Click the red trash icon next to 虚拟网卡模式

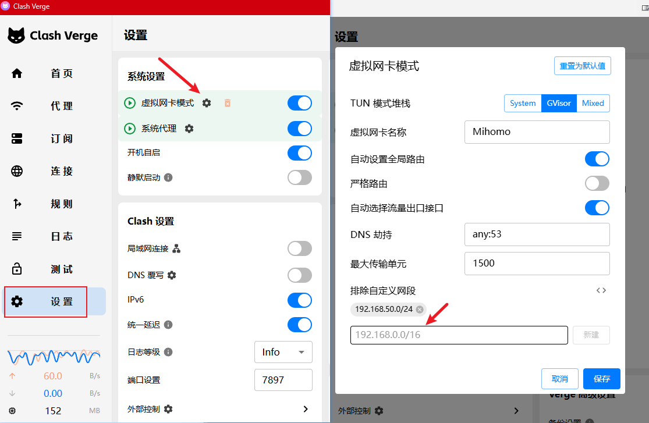click(x=227, y=102)
